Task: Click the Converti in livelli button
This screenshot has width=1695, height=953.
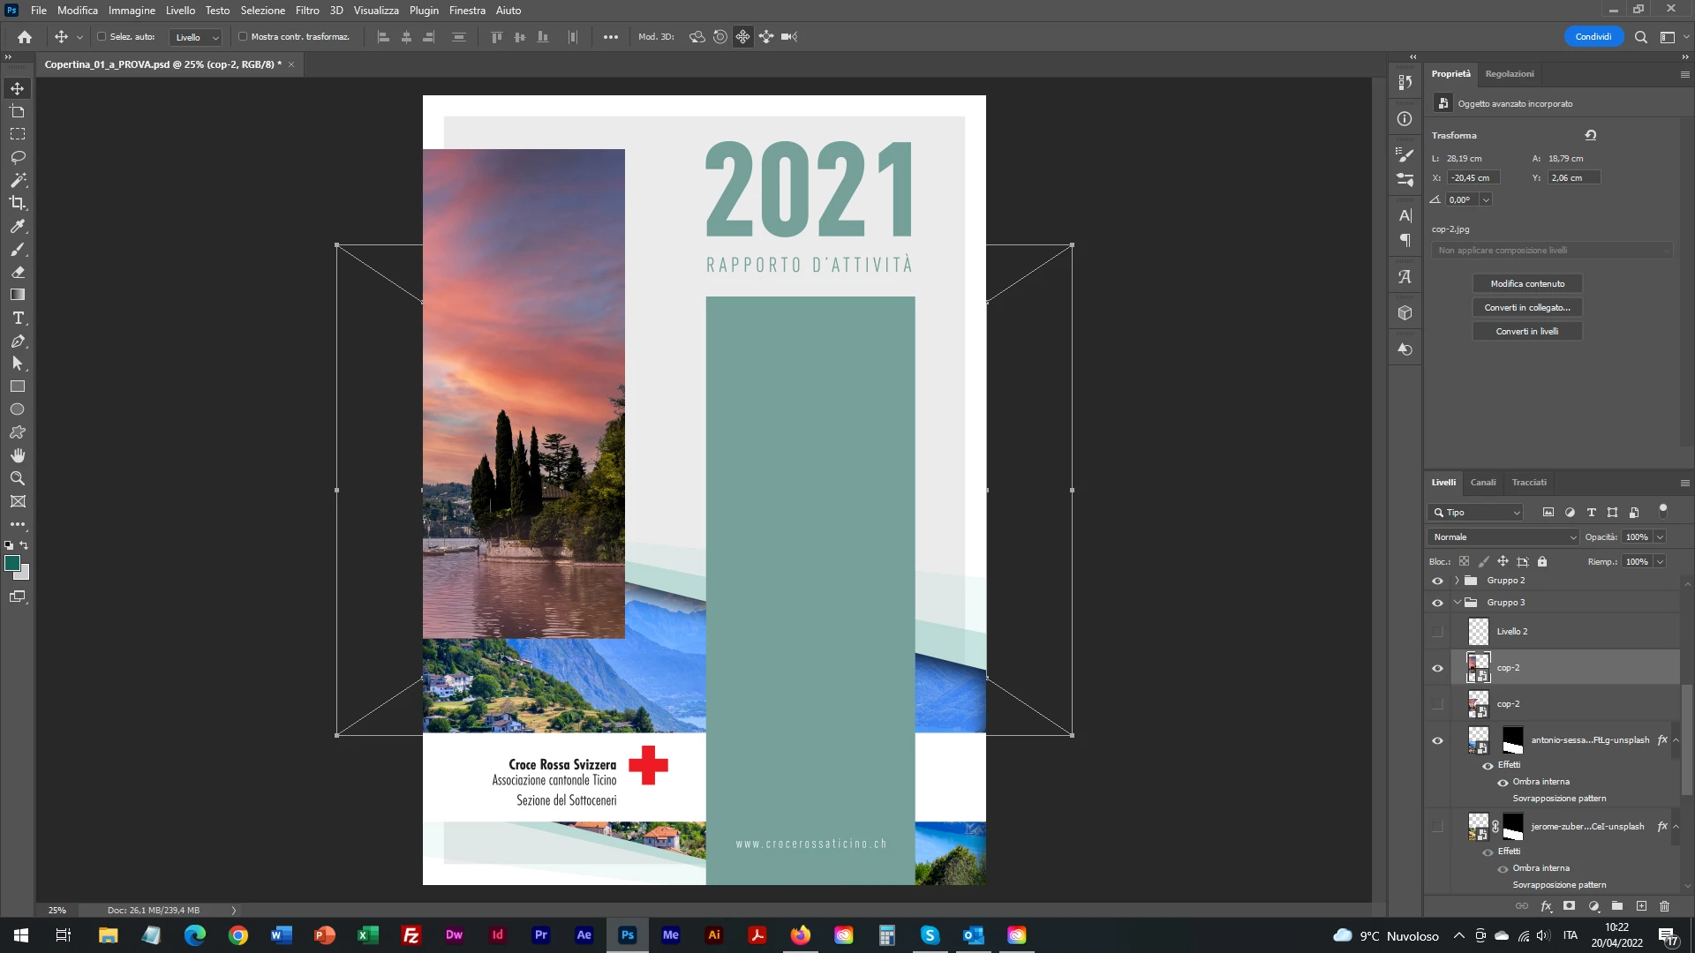Action: 1526,331
